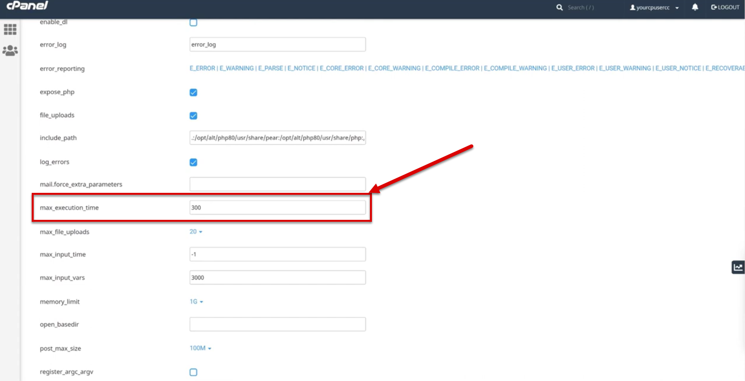Viewport: 745px width, 381px height.
Task: Uncheck the expose_php checkbox
Action: click(x=193, y=92)
